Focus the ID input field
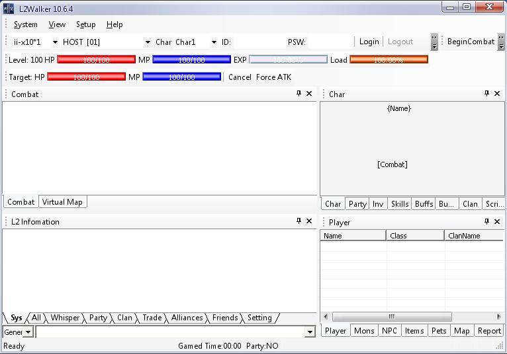Screen dimensions: 507x354 tap(259, 42)
